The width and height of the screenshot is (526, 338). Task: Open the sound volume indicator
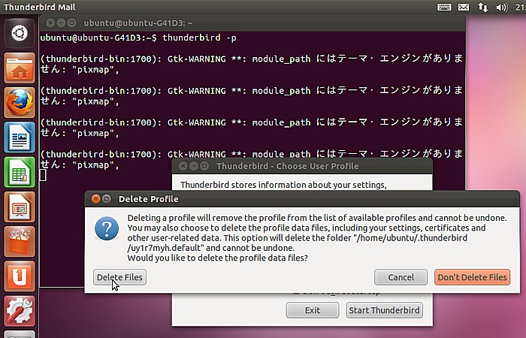502,7
